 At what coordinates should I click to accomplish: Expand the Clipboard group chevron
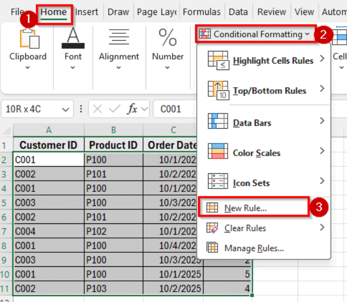coord(28,68)
